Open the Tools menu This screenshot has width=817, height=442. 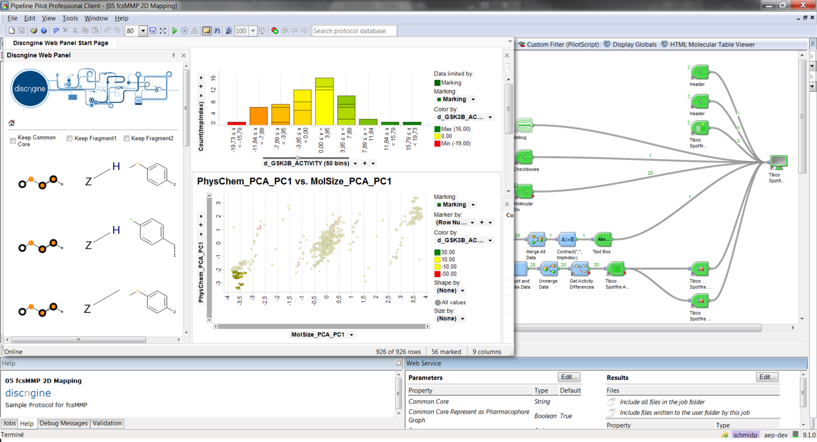click(x=70, y=18)
